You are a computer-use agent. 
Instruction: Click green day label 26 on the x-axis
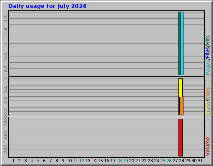pyautogui.click(x=169, y=161)
